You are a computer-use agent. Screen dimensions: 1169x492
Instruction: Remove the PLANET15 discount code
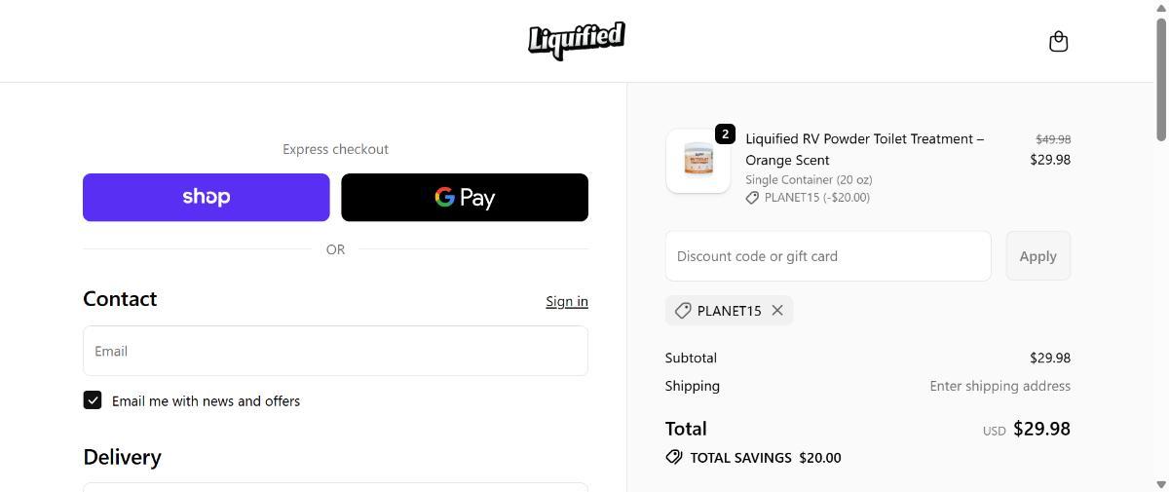pos(777,310)
